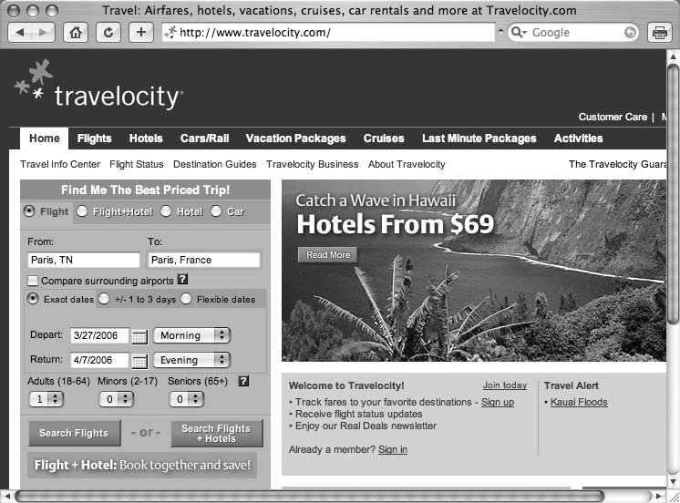Open the Last Minute Packages tab
This screenshot has width=680, height=503.
click(479, 139)
